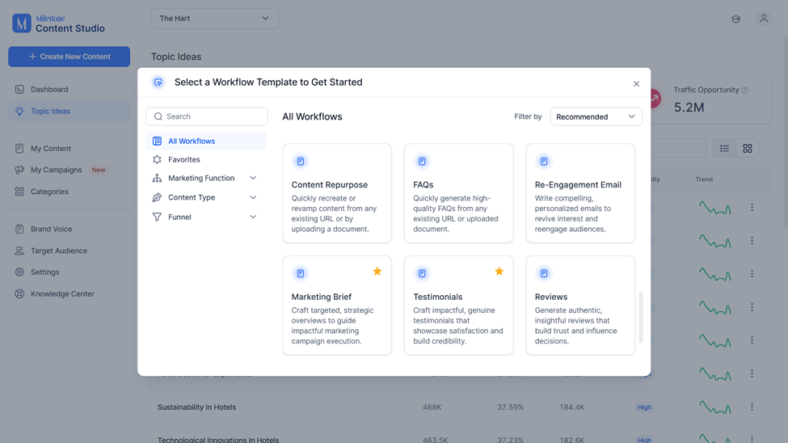The image size is (788, 443).
Task: Select All Workflows in the dialog list
Action: tap(206, 141)
